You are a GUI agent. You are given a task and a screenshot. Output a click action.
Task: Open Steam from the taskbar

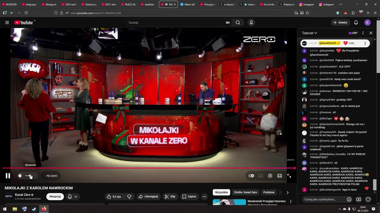34,209
